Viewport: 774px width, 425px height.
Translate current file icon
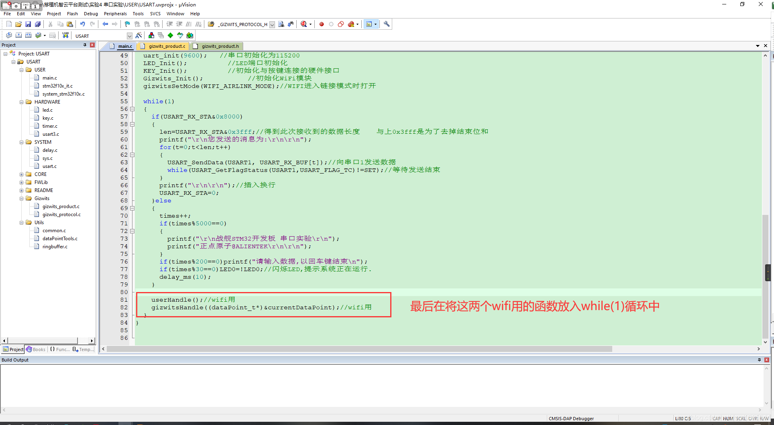tap(9, 35)
